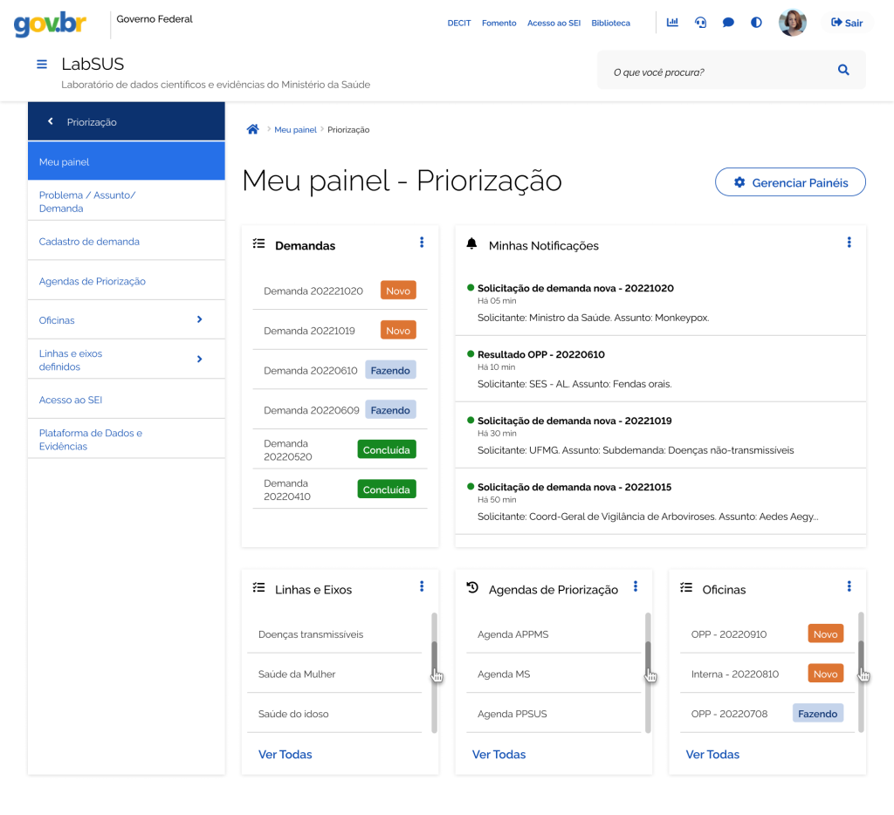Open the Demandas panel options menu
The width and height of the screenshot is (894, 815).
pyautogui.click(x=422, y=243)
